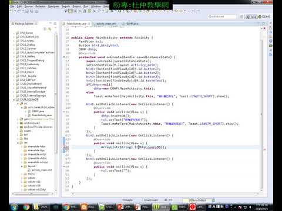Screen dimensions: 282x211
Task: Expand the Ch0_Demo project
Action: (14, 33)
